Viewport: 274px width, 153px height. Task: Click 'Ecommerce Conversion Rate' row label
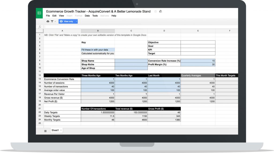(x=62, y=79)
